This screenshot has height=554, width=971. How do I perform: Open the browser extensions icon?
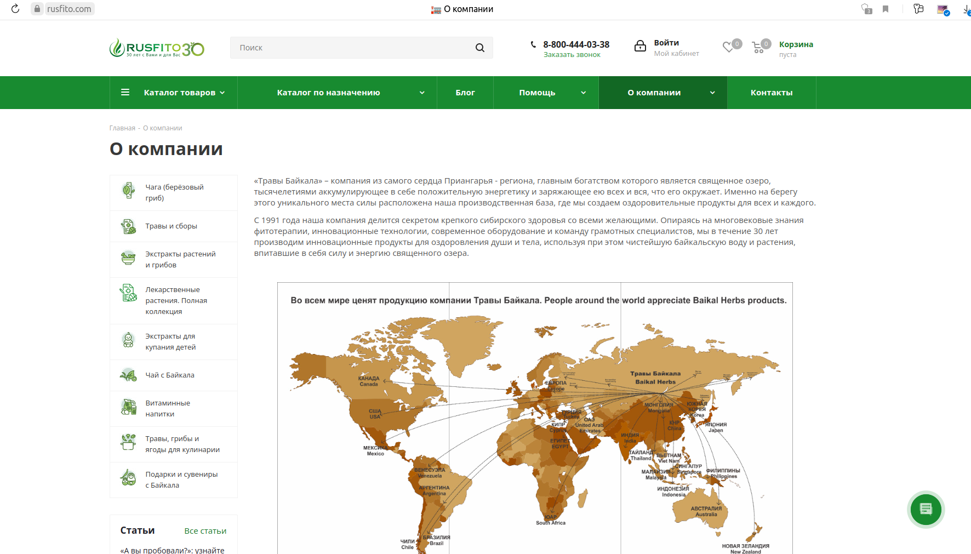pos(866,9)
